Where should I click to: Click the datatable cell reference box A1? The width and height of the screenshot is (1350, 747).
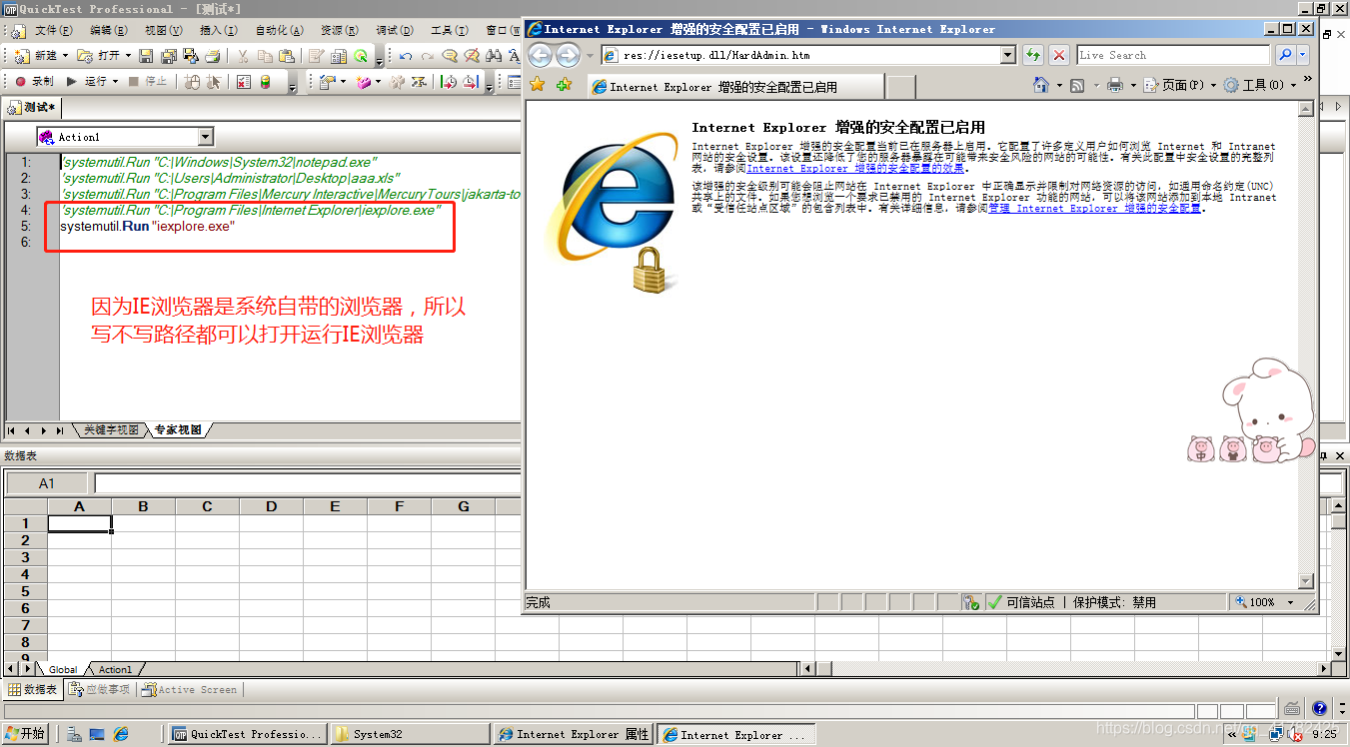(47, 483)
